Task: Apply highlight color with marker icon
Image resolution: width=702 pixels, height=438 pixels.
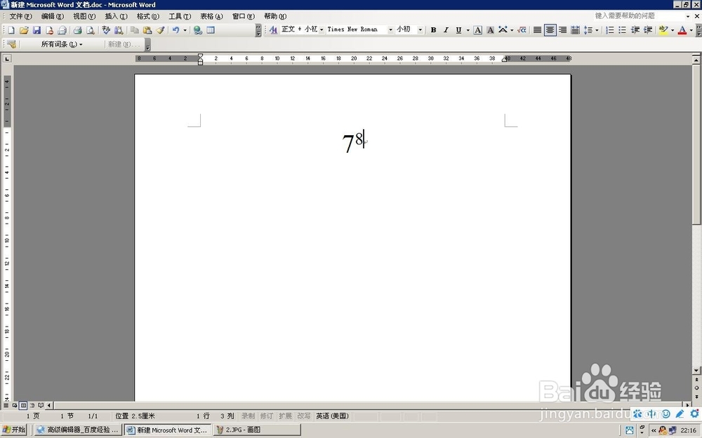Action: click(x=663, y=30)
